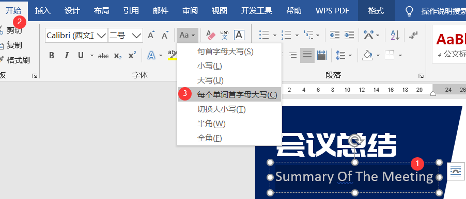Click the Decrease Indent icon
466x199 pixels.
pyautogui.click(x=335, y=35)
